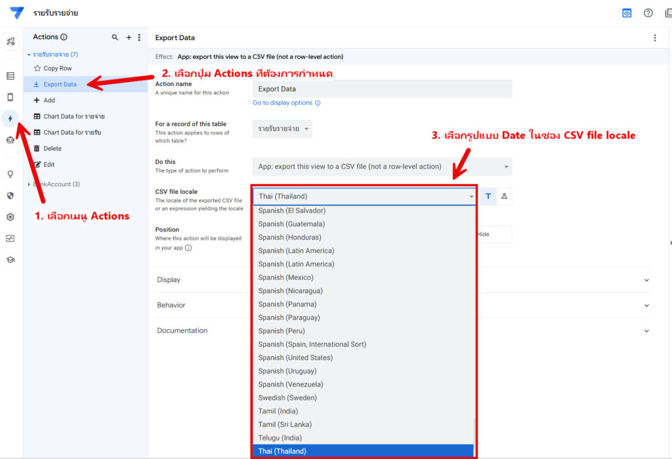Open the Automation bot sidebar icon
672x459 pixels.
coord(10,140)
